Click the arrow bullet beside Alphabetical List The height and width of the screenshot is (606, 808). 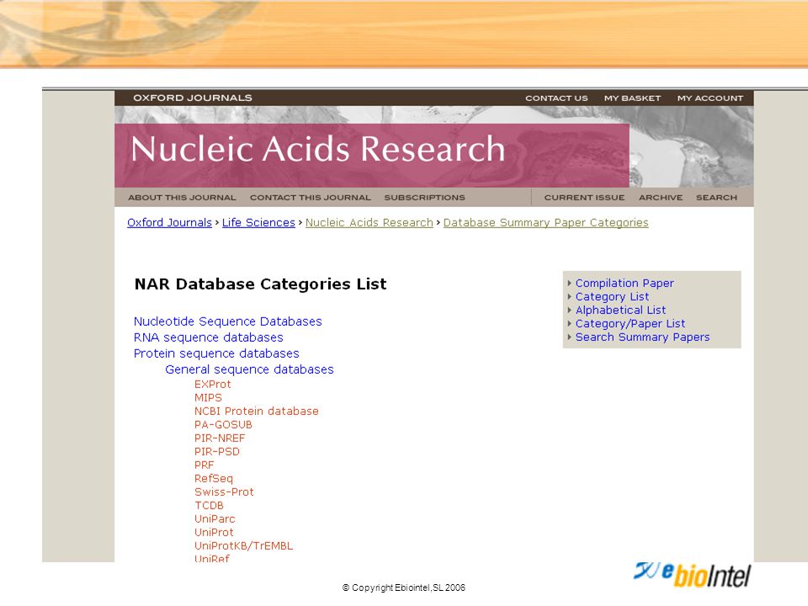(x=570, y=310)
